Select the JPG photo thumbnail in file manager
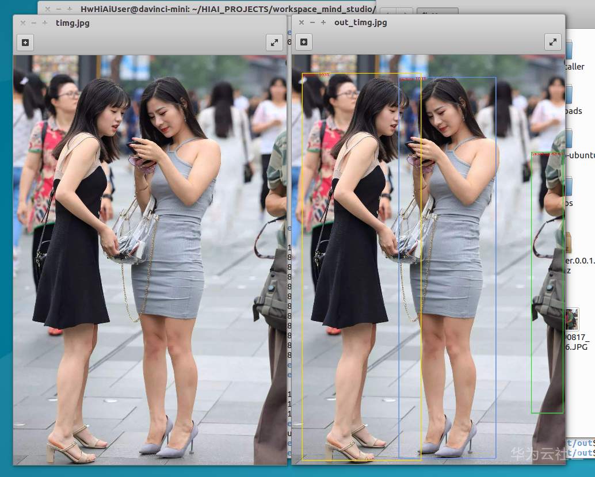The image size is (595, 477). click(x=572, y=319)
